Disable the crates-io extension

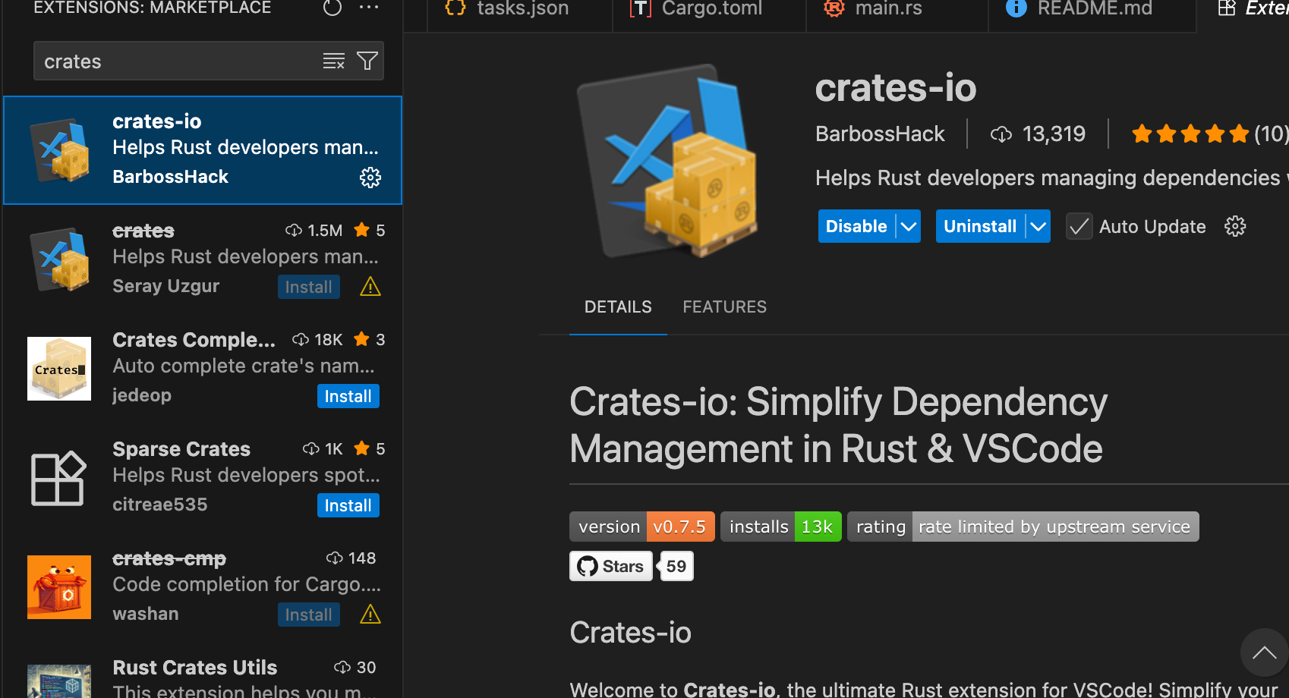tap(856, 226)
